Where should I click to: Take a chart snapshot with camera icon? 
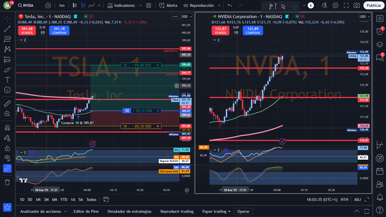coord(357,5)
